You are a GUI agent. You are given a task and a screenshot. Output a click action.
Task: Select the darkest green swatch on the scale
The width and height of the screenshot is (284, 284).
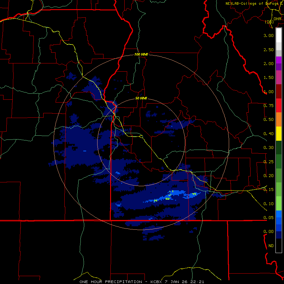(279, 148)
